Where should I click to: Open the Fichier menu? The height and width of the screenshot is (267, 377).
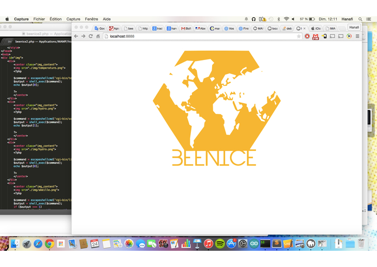click(x=39, y=19)
